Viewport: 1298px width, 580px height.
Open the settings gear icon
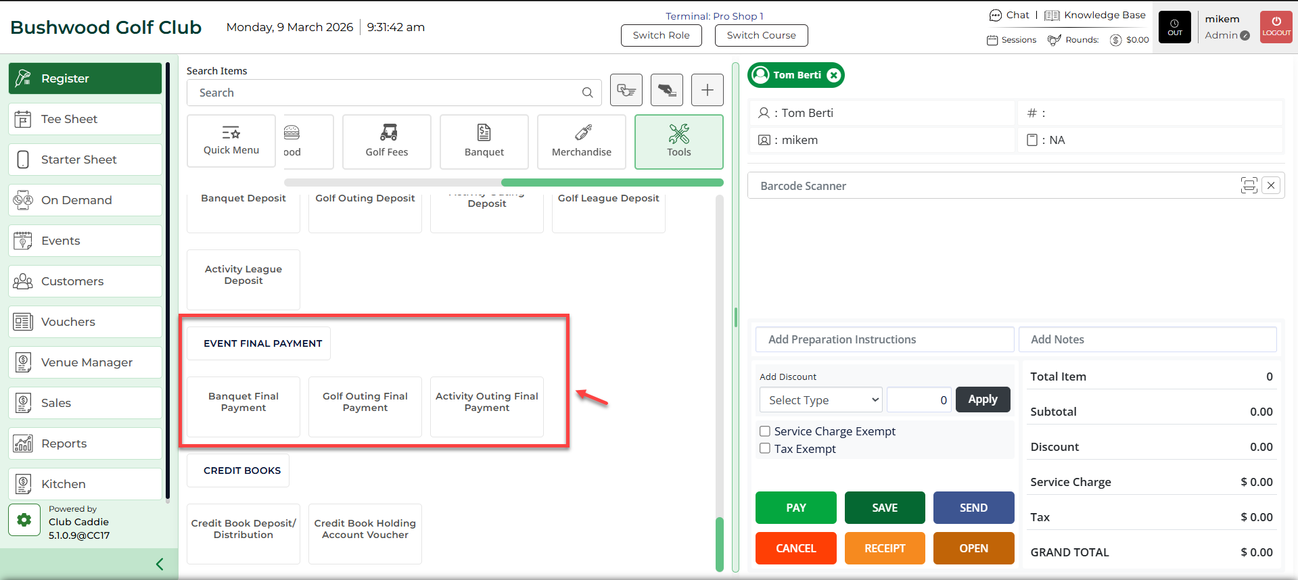[x=24, y=520]
